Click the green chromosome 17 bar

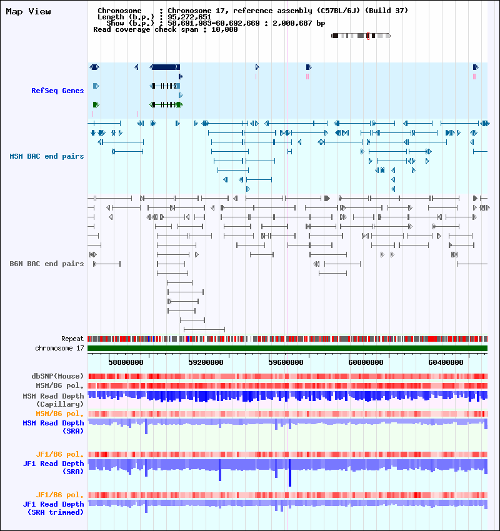287,348
